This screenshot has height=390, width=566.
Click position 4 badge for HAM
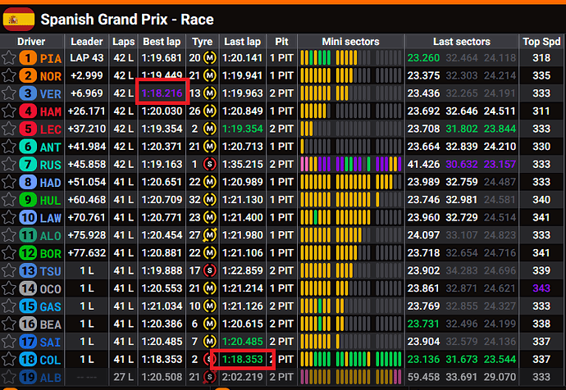coord(28,111)
